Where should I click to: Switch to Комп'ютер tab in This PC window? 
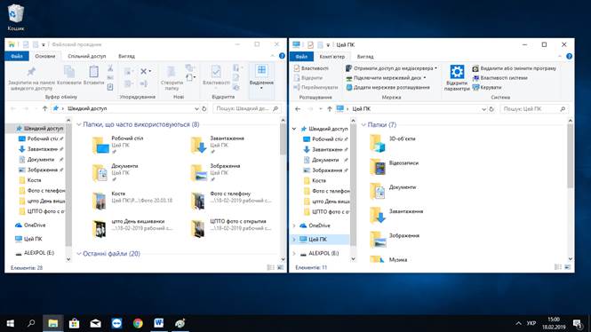pos(331,57)
